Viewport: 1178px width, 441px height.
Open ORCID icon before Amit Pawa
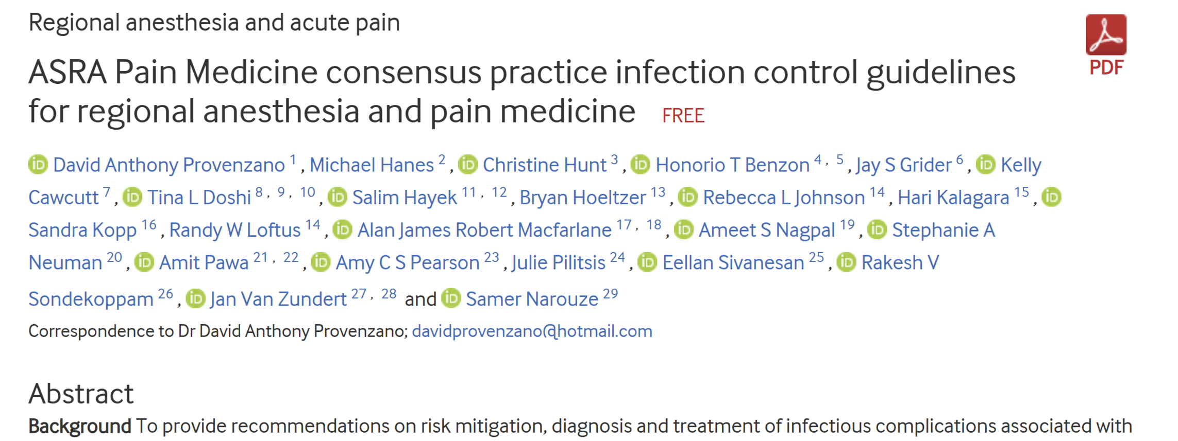(x=144, y=262)
